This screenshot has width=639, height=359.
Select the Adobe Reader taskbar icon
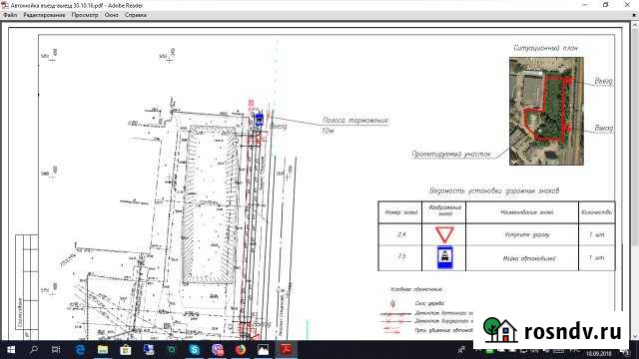287,350
